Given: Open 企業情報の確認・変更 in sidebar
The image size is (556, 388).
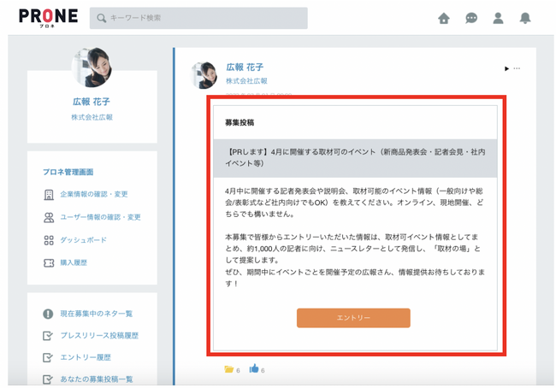Looking at the screenshot, I should [100, 195].
